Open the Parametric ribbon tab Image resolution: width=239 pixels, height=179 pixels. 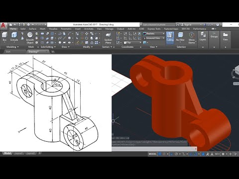[66, 29]
